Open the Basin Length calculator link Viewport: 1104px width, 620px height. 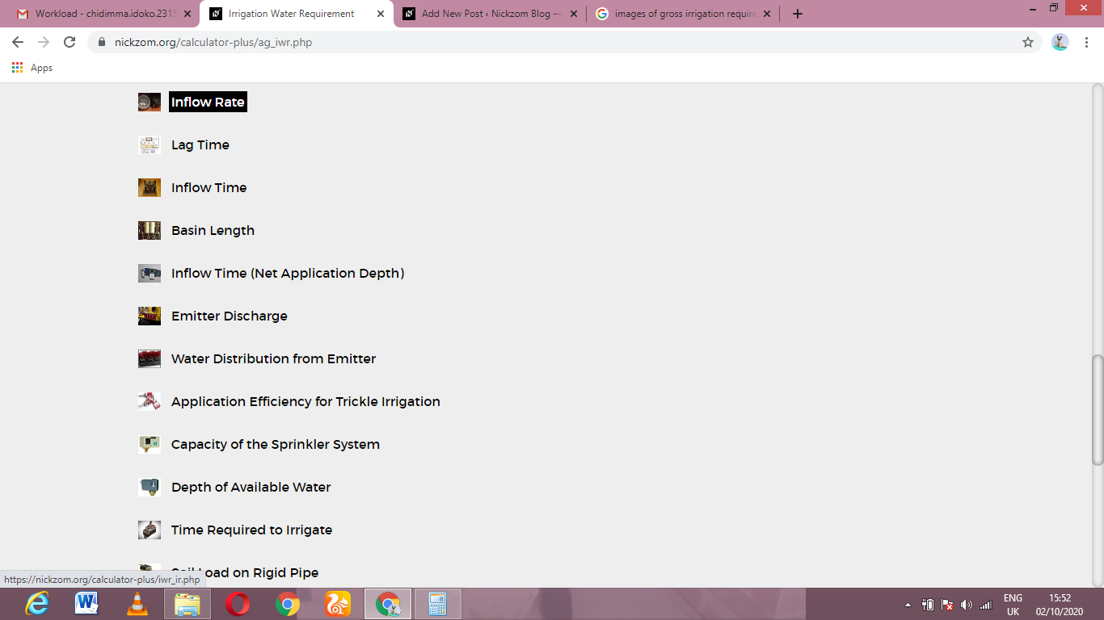(213, 231)
